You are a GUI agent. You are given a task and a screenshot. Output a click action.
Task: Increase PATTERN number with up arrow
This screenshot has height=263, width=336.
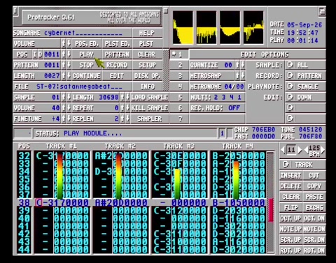pos(63,65)
